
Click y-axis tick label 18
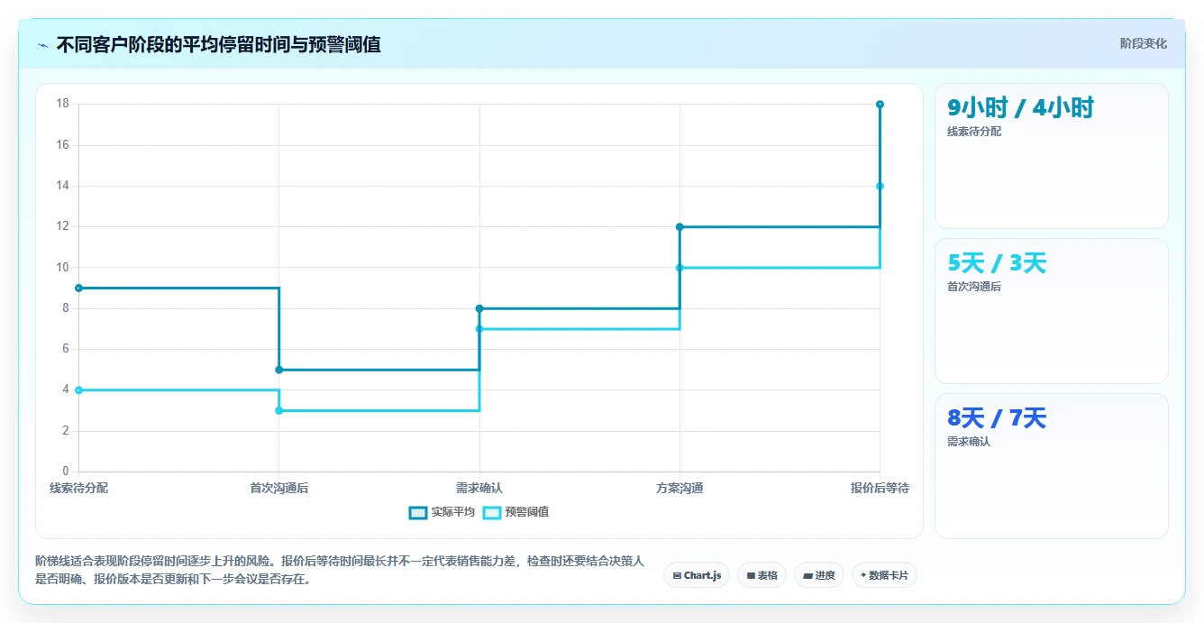[x=62, y=104]
